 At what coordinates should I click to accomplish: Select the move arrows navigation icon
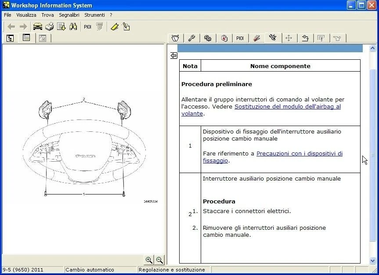289,38
